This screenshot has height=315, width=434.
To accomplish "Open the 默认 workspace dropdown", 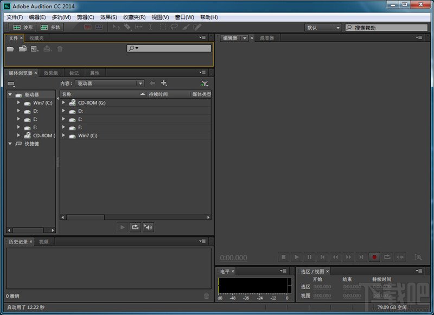I will 323,28.
